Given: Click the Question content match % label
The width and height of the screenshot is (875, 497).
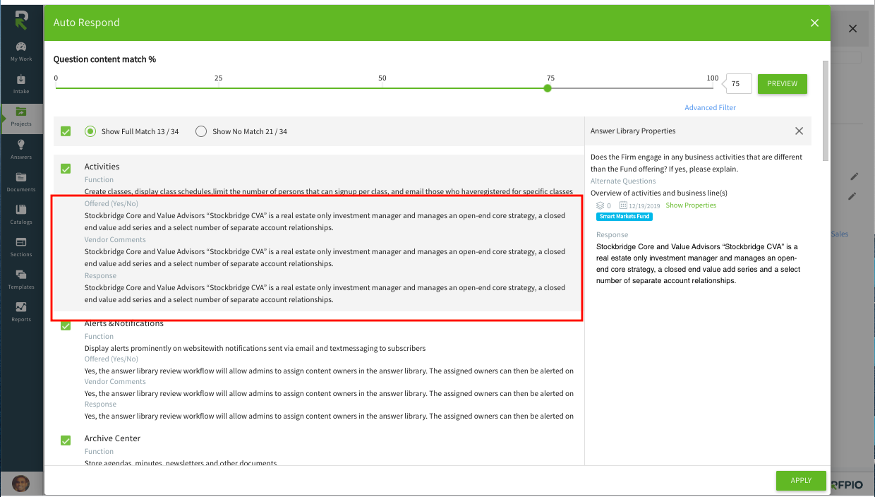Looking at the screenshot, I should (x=104, y=59).
